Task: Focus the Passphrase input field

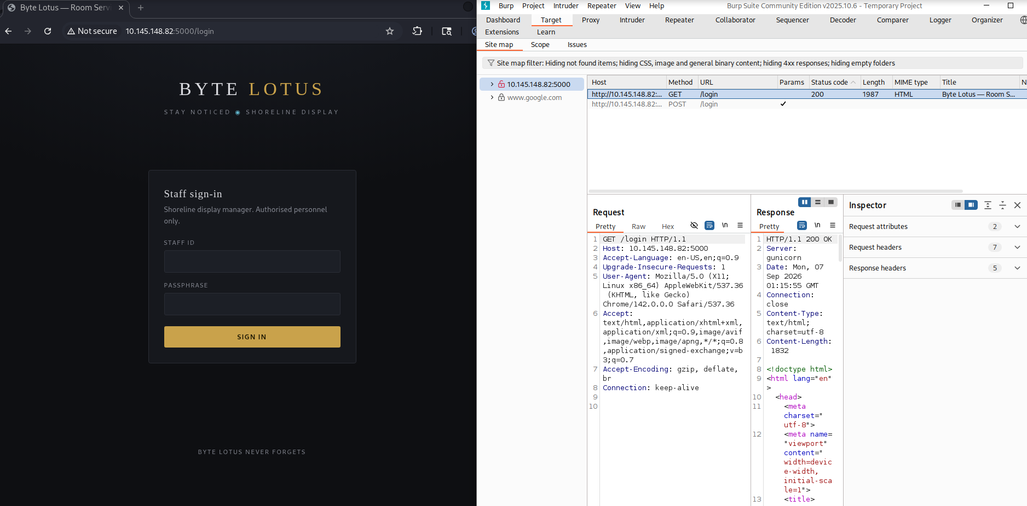Action: [x=252, y=304]
